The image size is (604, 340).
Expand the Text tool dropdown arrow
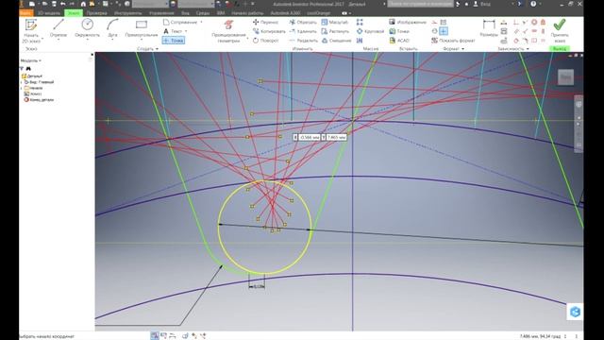(186, 31)
